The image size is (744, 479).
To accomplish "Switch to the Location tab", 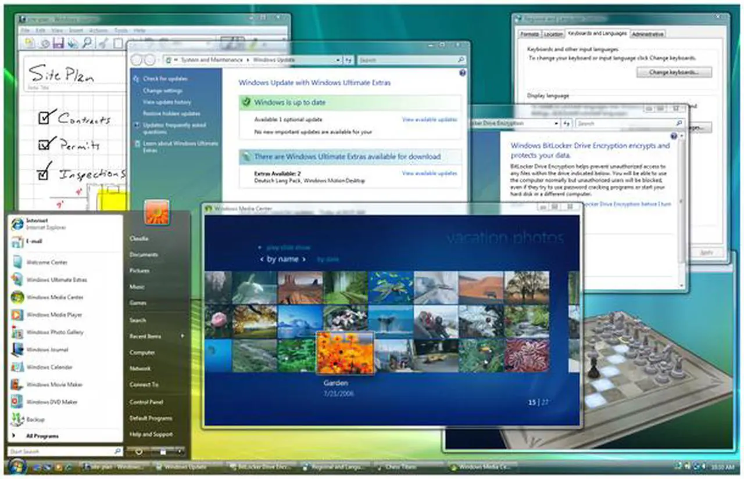I will click(553, 34).
